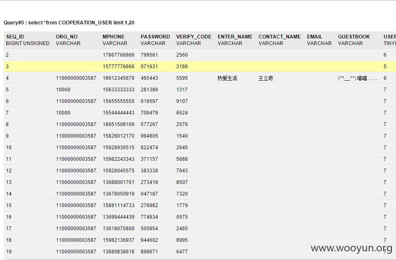Click ORG_NO cell in row with SEQ_ID 16
396x260 pixels.
click(76, 217)
